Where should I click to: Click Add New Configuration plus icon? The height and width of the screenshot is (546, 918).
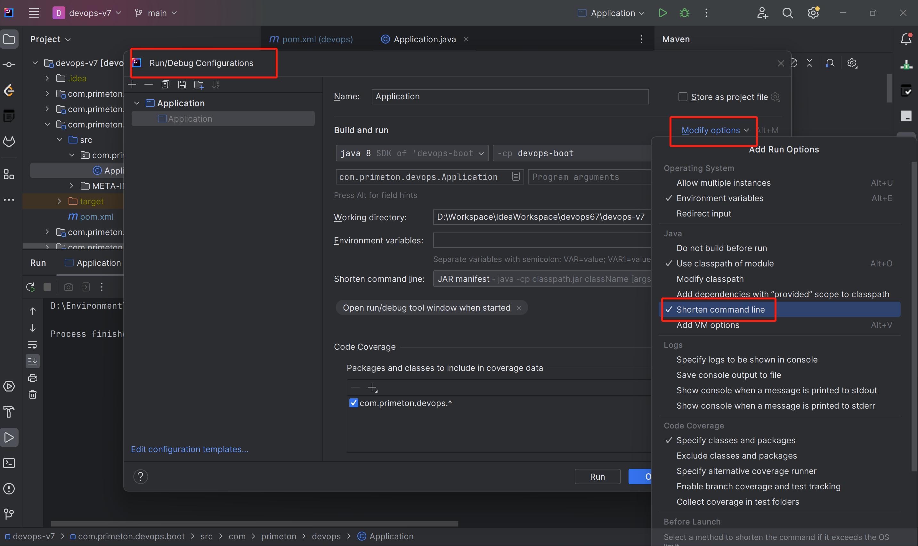pyautogui.click(x=132, y=85)
